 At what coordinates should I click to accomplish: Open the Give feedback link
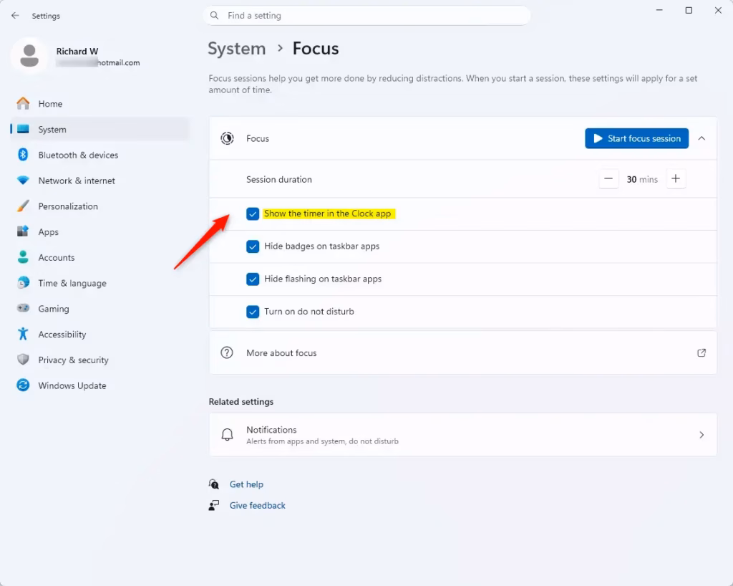[x=257, y=505]
